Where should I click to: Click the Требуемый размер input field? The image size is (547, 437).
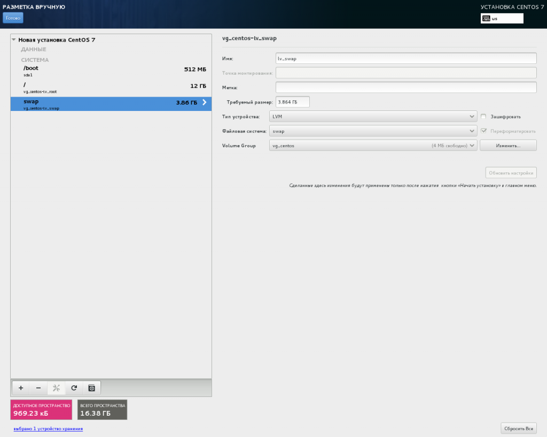tap(292, 102)
